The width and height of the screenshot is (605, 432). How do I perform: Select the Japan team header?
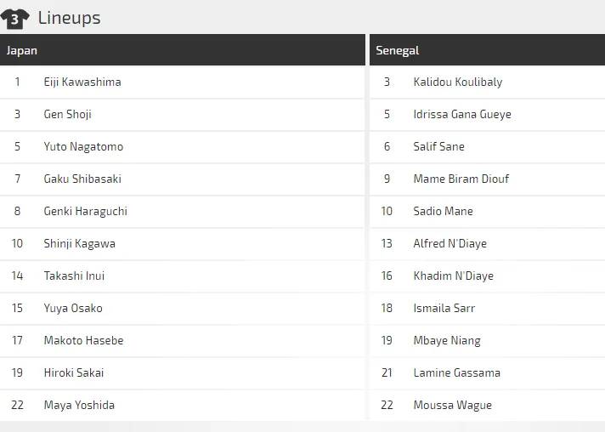coord(22,50)
